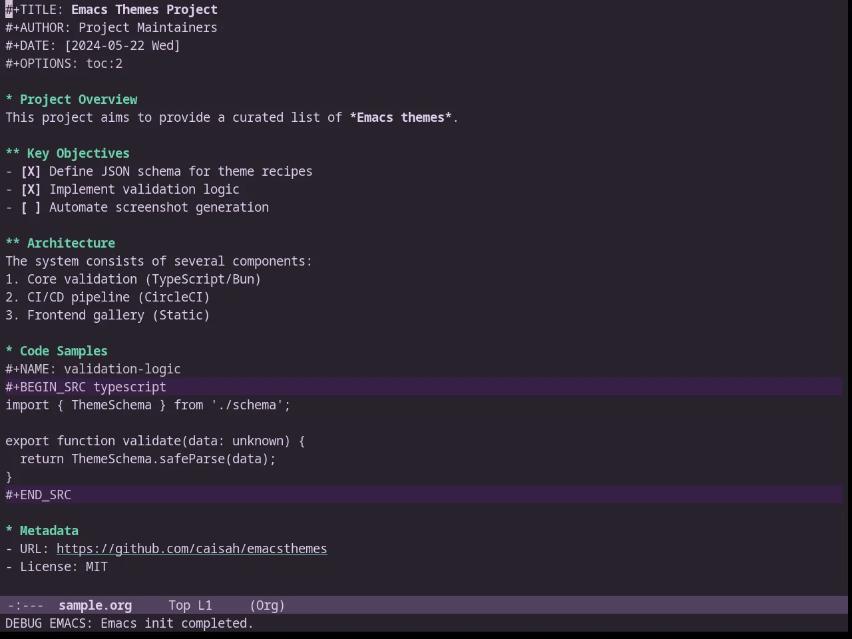The width and height of the screenshot is (852, 639).
Task: Collapse the 'Metadata' heading
Action: pyautogui.click(x=42, y=531)
